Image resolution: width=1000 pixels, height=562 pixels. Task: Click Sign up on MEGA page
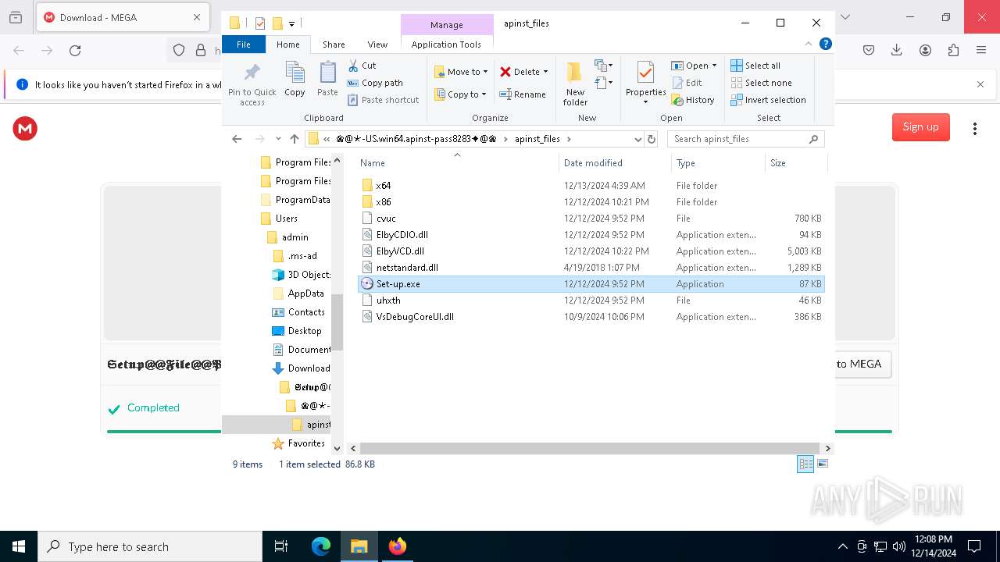(920, 127)
